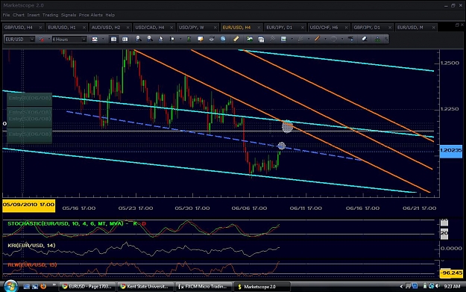This screenshot has width=466, height=292.
Task: Click the blue chart save icon
Action: coord(283,39)
